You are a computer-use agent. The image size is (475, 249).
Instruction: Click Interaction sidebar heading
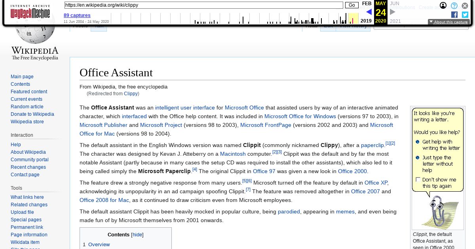pyautogui.click(x=22, y=135)
